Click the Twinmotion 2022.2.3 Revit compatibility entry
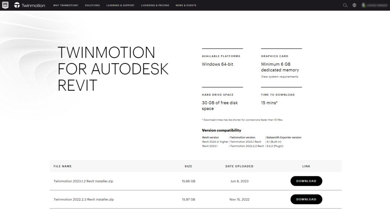Screen dimensions: 390x211 pos(247,146)
